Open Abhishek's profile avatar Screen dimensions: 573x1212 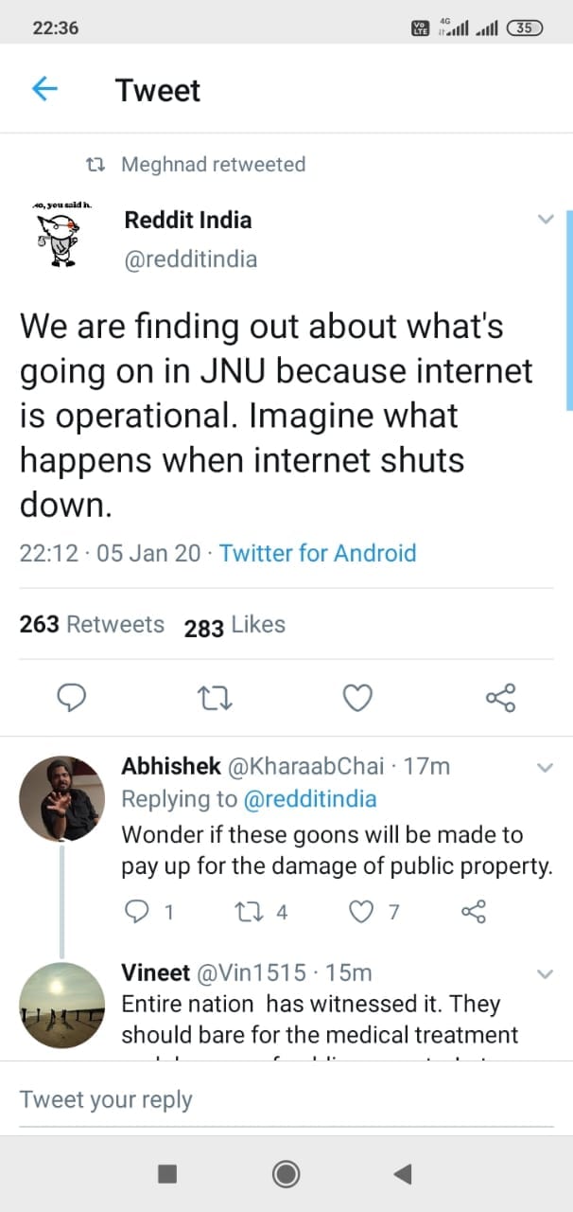[x=61, y=798]
